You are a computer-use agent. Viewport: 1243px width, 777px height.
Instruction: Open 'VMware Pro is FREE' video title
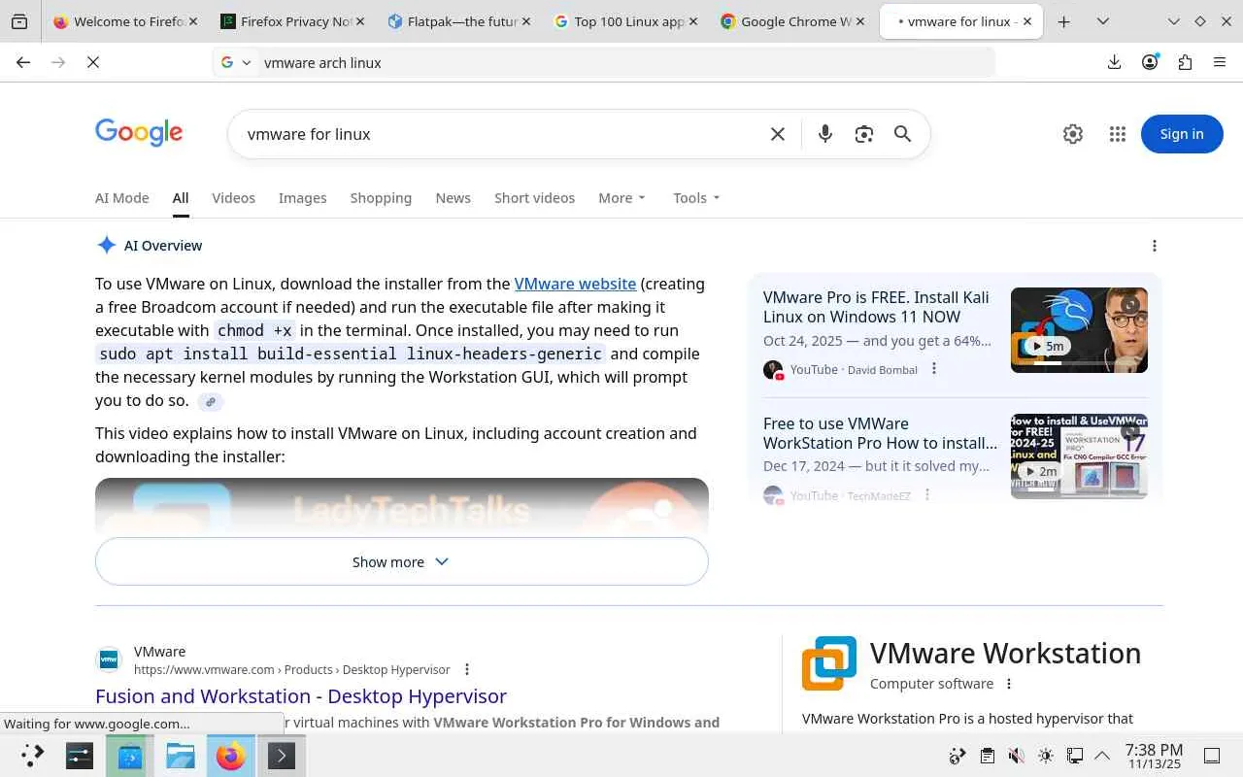pyautogui.click(x=876, y=307)
